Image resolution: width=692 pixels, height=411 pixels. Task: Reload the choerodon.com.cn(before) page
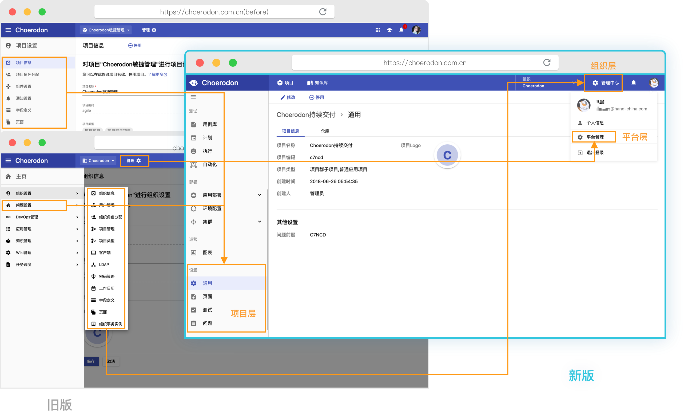(x=323, y=12)
